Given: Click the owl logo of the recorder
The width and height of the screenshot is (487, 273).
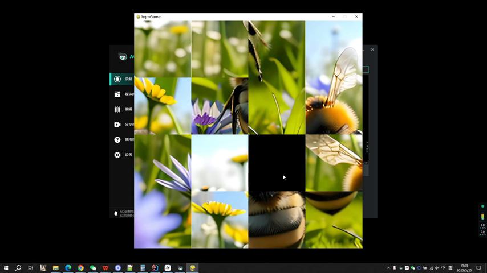Looking at the screenshot, I should [122, 56].
